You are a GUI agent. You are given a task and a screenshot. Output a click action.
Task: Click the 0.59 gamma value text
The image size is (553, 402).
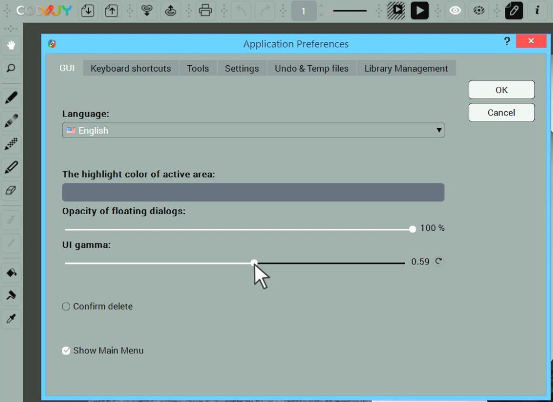coord(420,262)
